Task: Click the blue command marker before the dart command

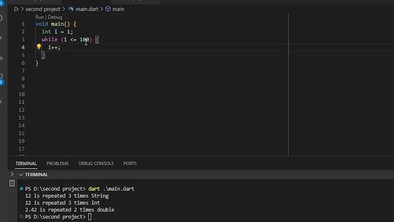Action: (22, 189)
